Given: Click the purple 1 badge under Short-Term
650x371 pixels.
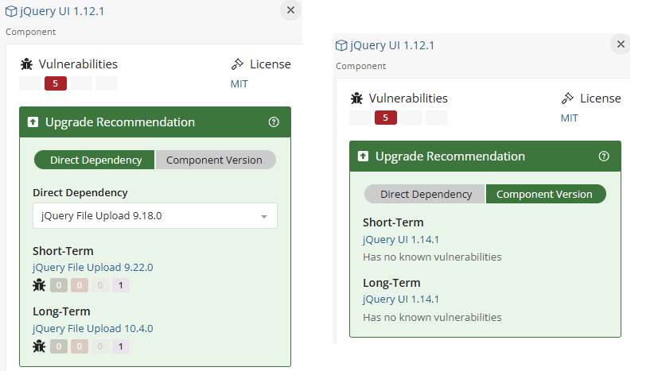Looking at the screenshot, I should click(121, 285).
